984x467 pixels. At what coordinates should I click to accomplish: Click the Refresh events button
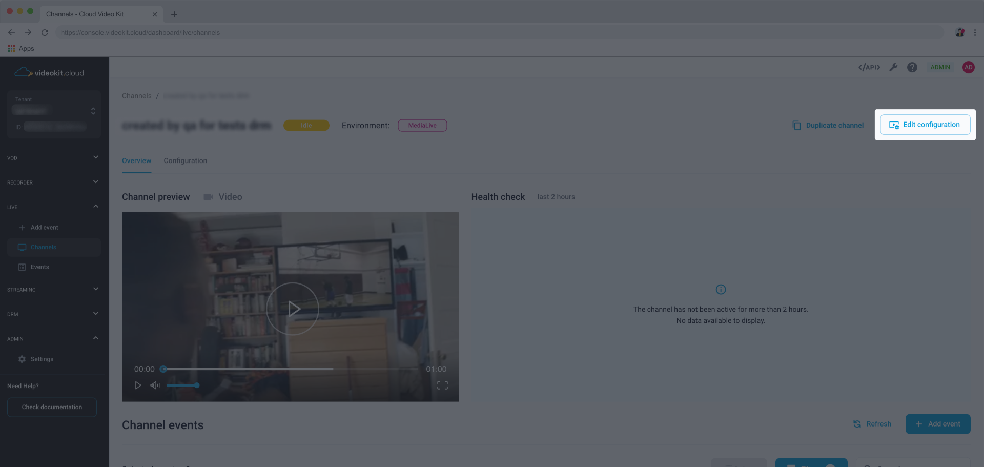[x=872, y=424]
